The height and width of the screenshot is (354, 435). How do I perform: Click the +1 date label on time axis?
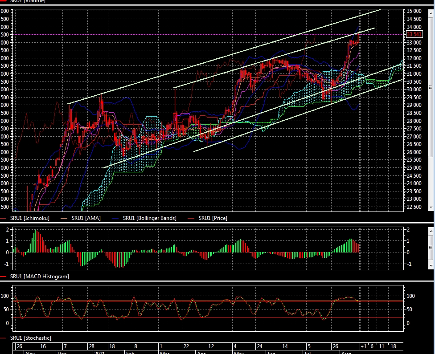coord(363,346)
